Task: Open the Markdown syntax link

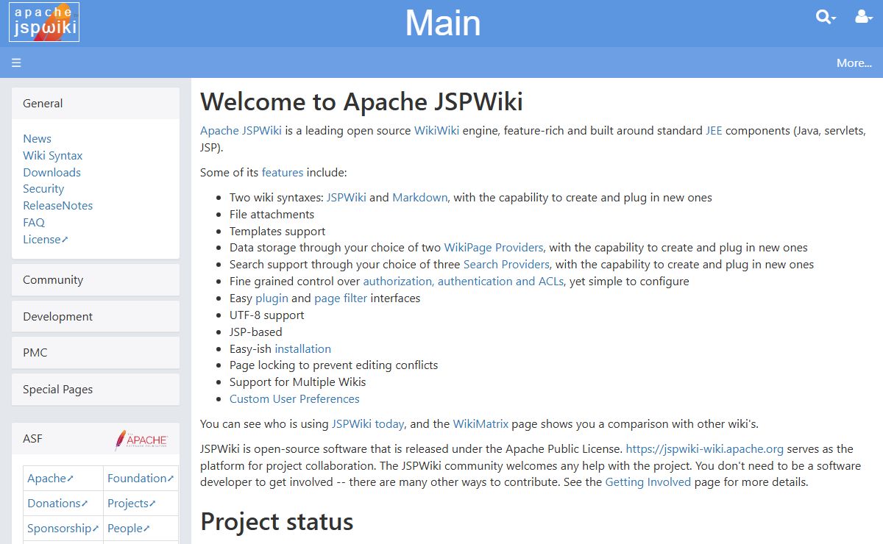Action: [x=420, y=198]
